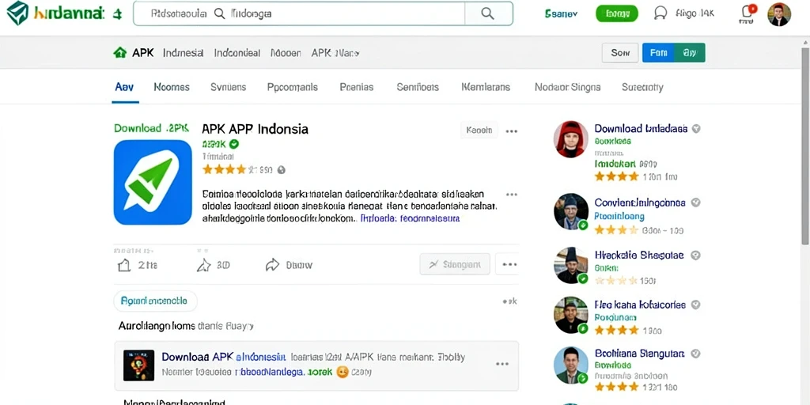Switch to the Noomes tab
The image size is (810, 405).
pyautogui.click(x=172, y=87)
